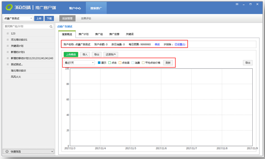The height and width of the screenshot is (159, 265).
Task: Click the 已设置(1) IP exclusion link
Action: 180,44
